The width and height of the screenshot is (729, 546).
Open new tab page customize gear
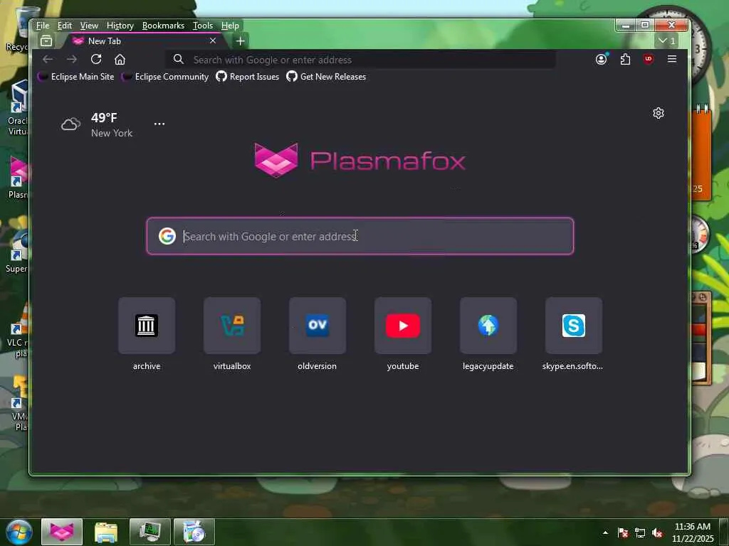coord(659,113)
